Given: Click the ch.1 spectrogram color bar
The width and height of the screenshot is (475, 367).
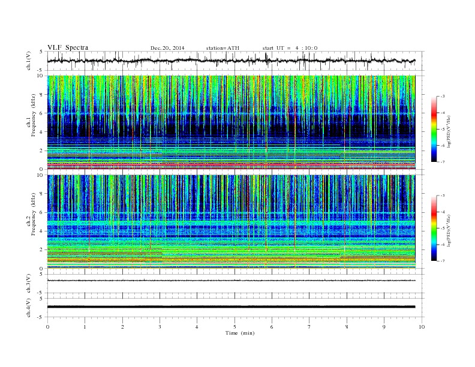Looking at the screenshot, I should point(434,129).
